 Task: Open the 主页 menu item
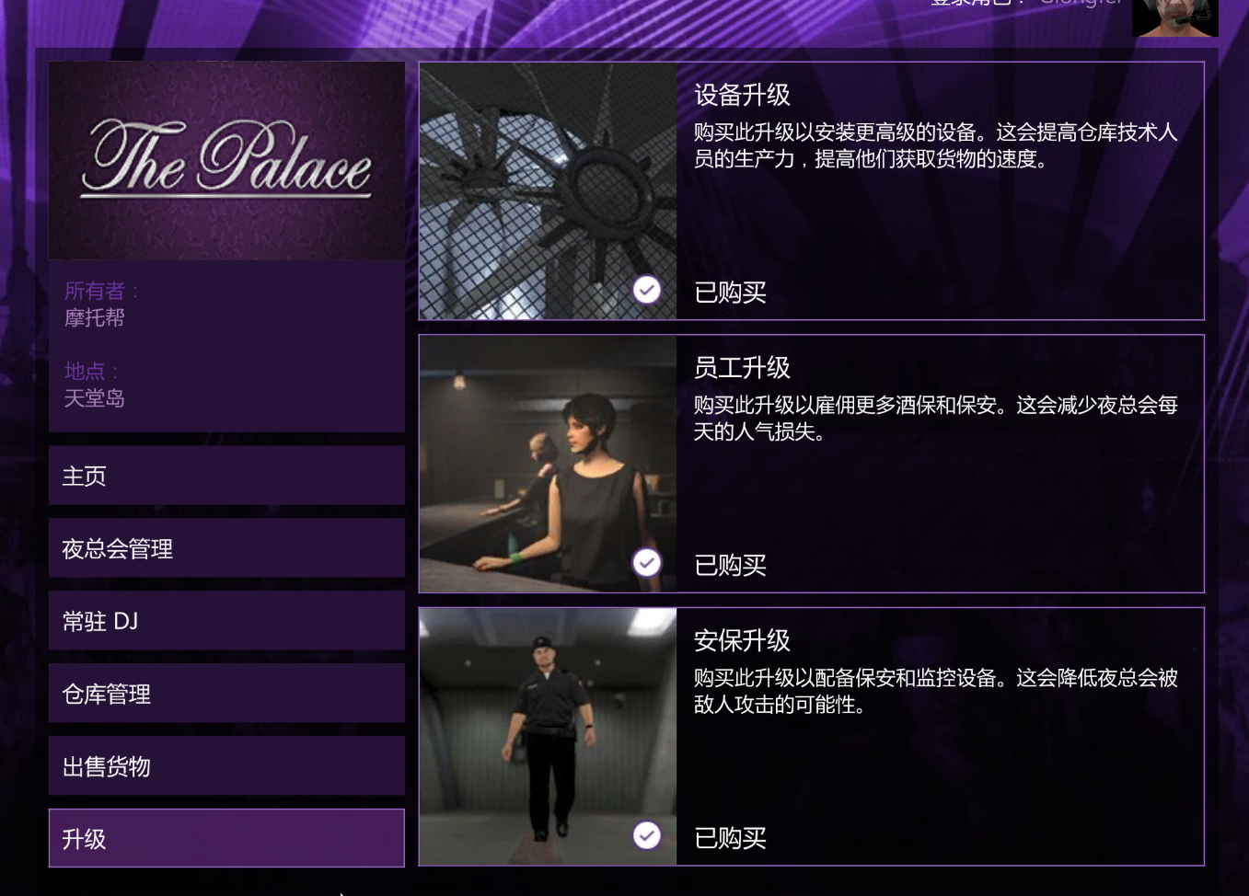[x=226, y=476]
